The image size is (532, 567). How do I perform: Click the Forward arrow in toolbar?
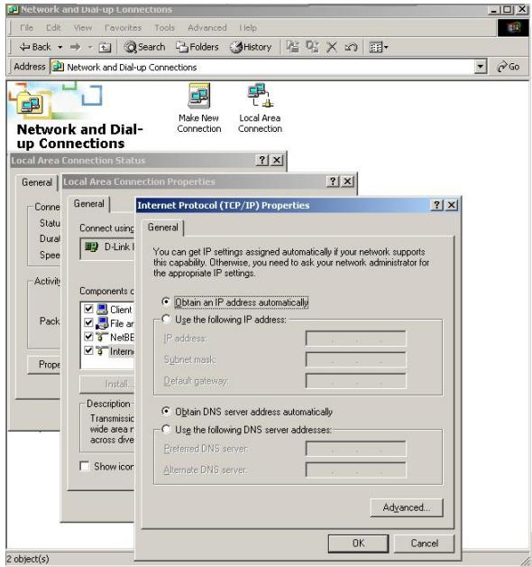point(75,47)
